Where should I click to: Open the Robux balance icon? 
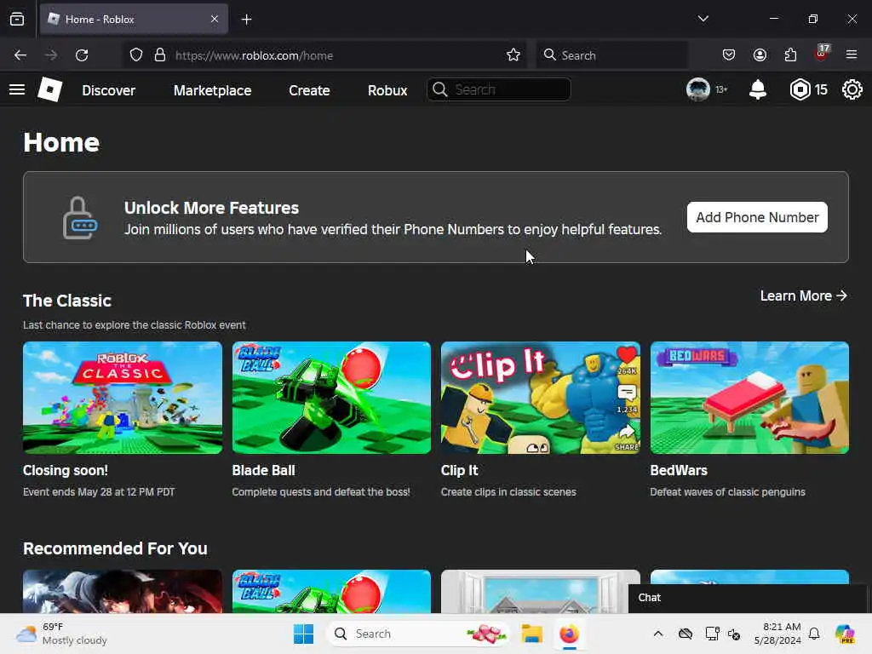(x=800, y=89)
